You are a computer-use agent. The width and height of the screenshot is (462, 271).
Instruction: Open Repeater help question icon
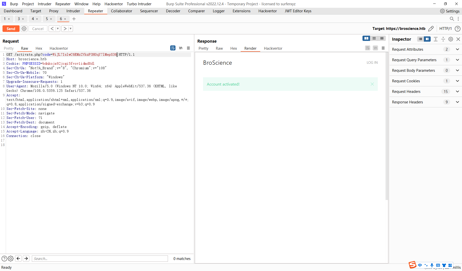click(x=457, y=29)
